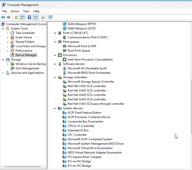This screenshot has width=192, height=170.
Task: Select Intel Xeon Processor (Cascadelake) device
Action: click(x=89, y=59)
